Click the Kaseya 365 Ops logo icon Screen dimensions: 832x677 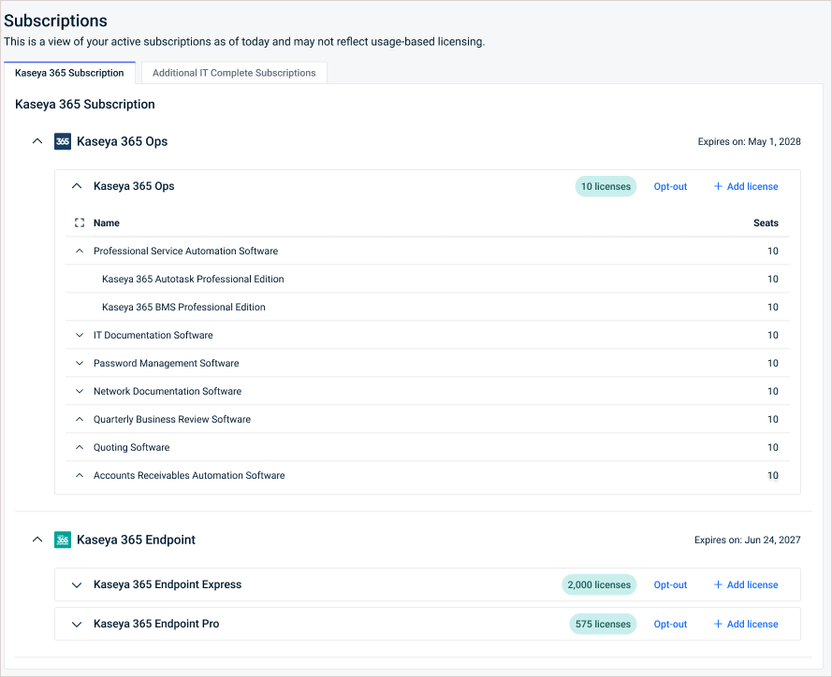[63, 141]
